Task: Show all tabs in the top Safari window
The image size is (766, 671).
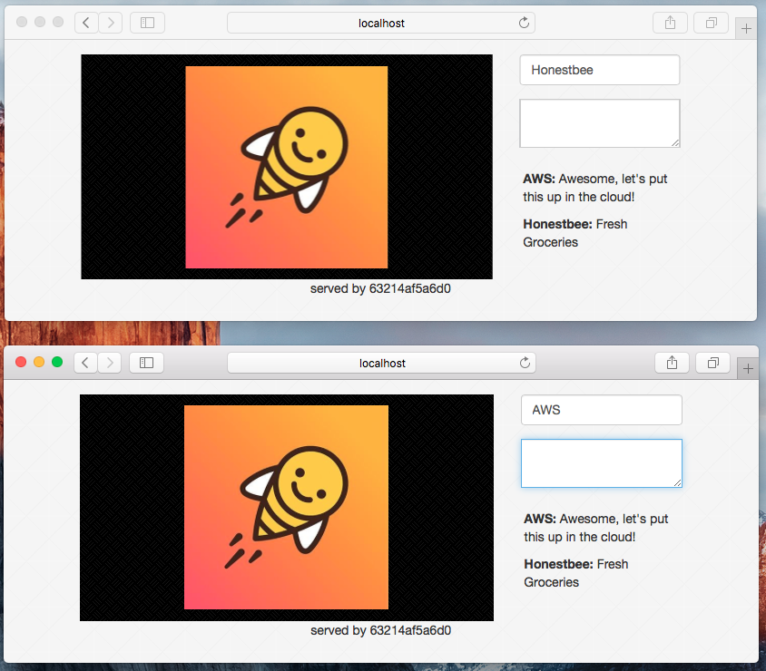Action: [x=712, y=23]
